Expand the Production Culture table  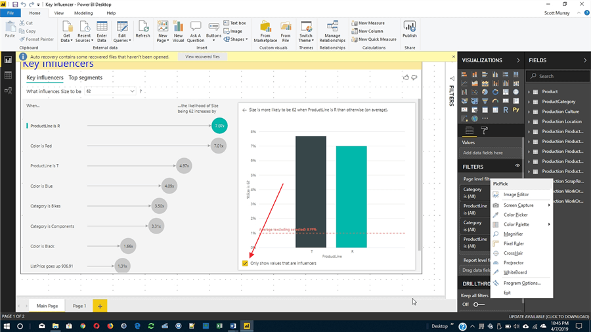click(x=529, y=112)
